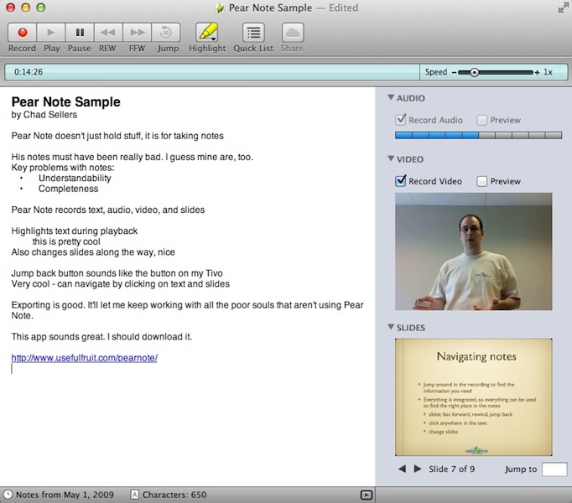Screen dimensions: 572x503
Task: Open the usefulfruit.com pearnote link
Action: click(x=85, y=358)
